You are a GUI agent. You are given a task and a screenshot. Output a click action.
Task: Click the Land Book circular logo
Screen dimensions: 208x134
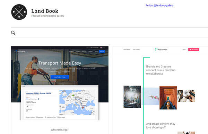click(19, 12)
